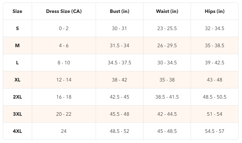Click hips measurement 43 - 48 cell
The height and width of the screenshot is (143, 242).
[x=214, y=80]
